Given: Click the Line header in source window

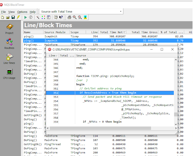Looking at the screenshot, I should [52, 56].
